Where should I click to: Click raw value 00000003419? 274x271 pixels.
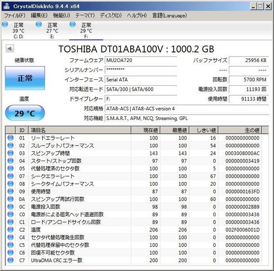[x=242, y=161]
